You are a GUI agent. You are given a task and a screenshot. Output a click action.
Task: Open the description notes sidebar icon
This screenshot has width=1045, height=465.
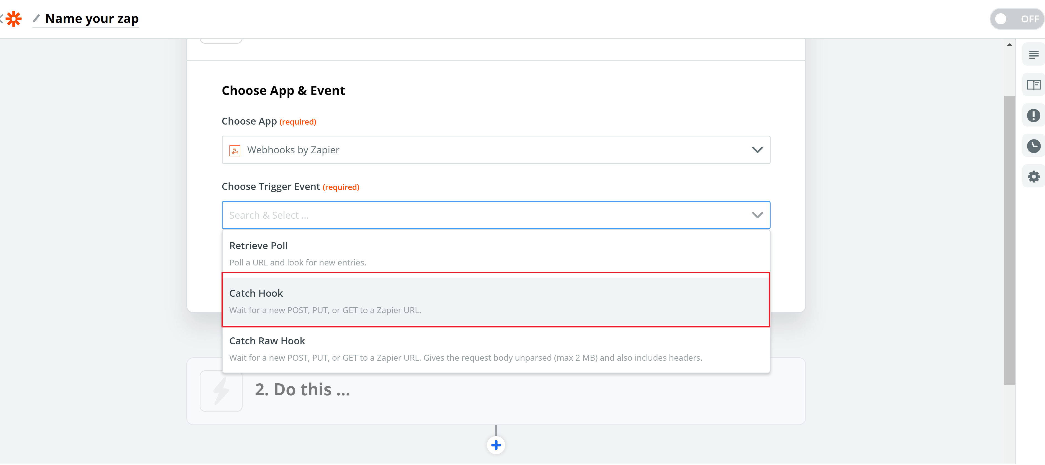pos(1034,54)
